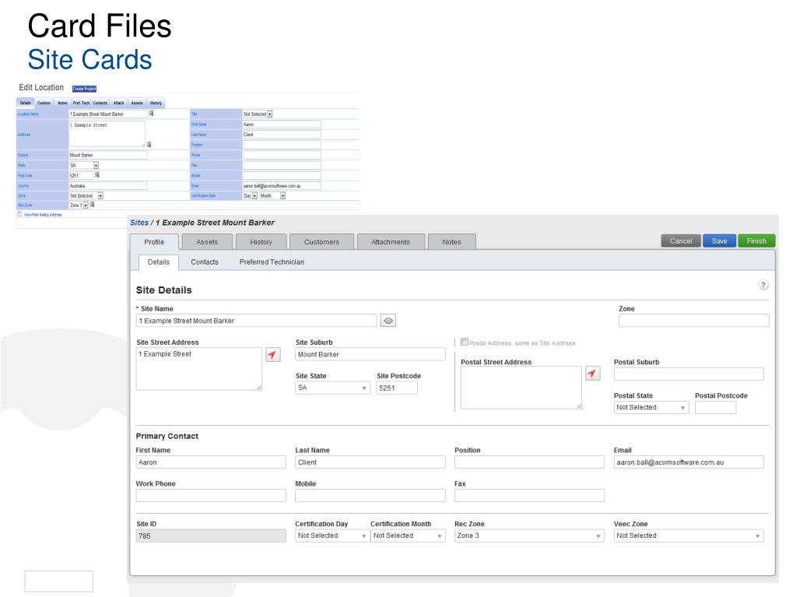Open the Rec Zone dropdown showing Zone 3
The image size is (796, 597).
click(x=529, y=536)
